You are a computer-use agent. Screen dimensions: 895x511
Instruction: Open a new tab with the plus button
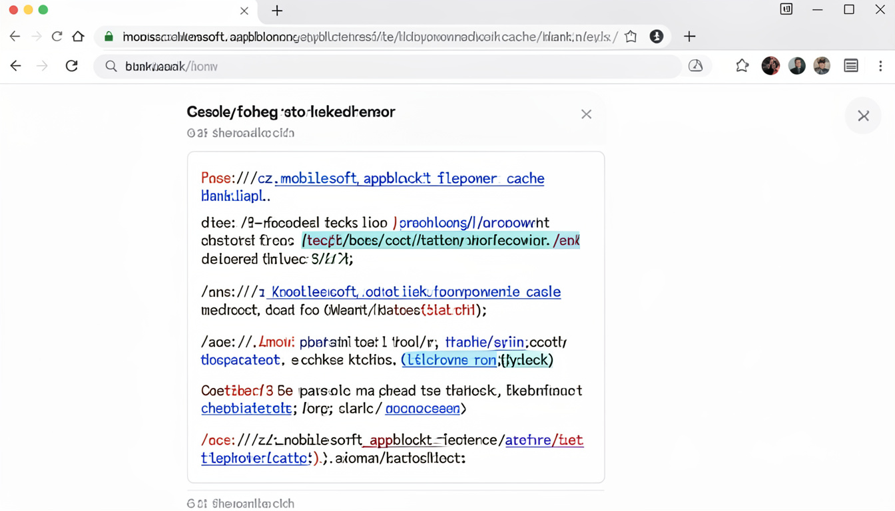[276, 11]
